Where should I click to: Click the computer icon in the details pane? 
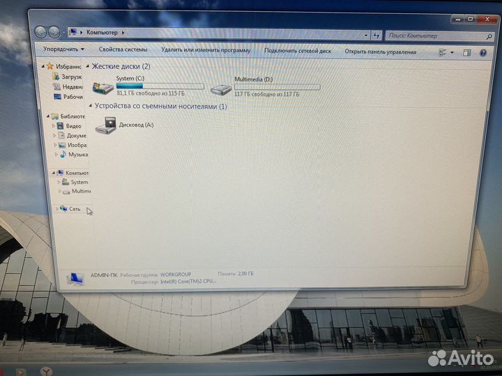click(x=76, y=279)
